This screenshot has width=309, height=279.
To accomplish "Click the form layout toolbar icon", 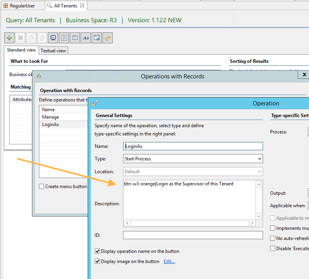I will [64, 38].
